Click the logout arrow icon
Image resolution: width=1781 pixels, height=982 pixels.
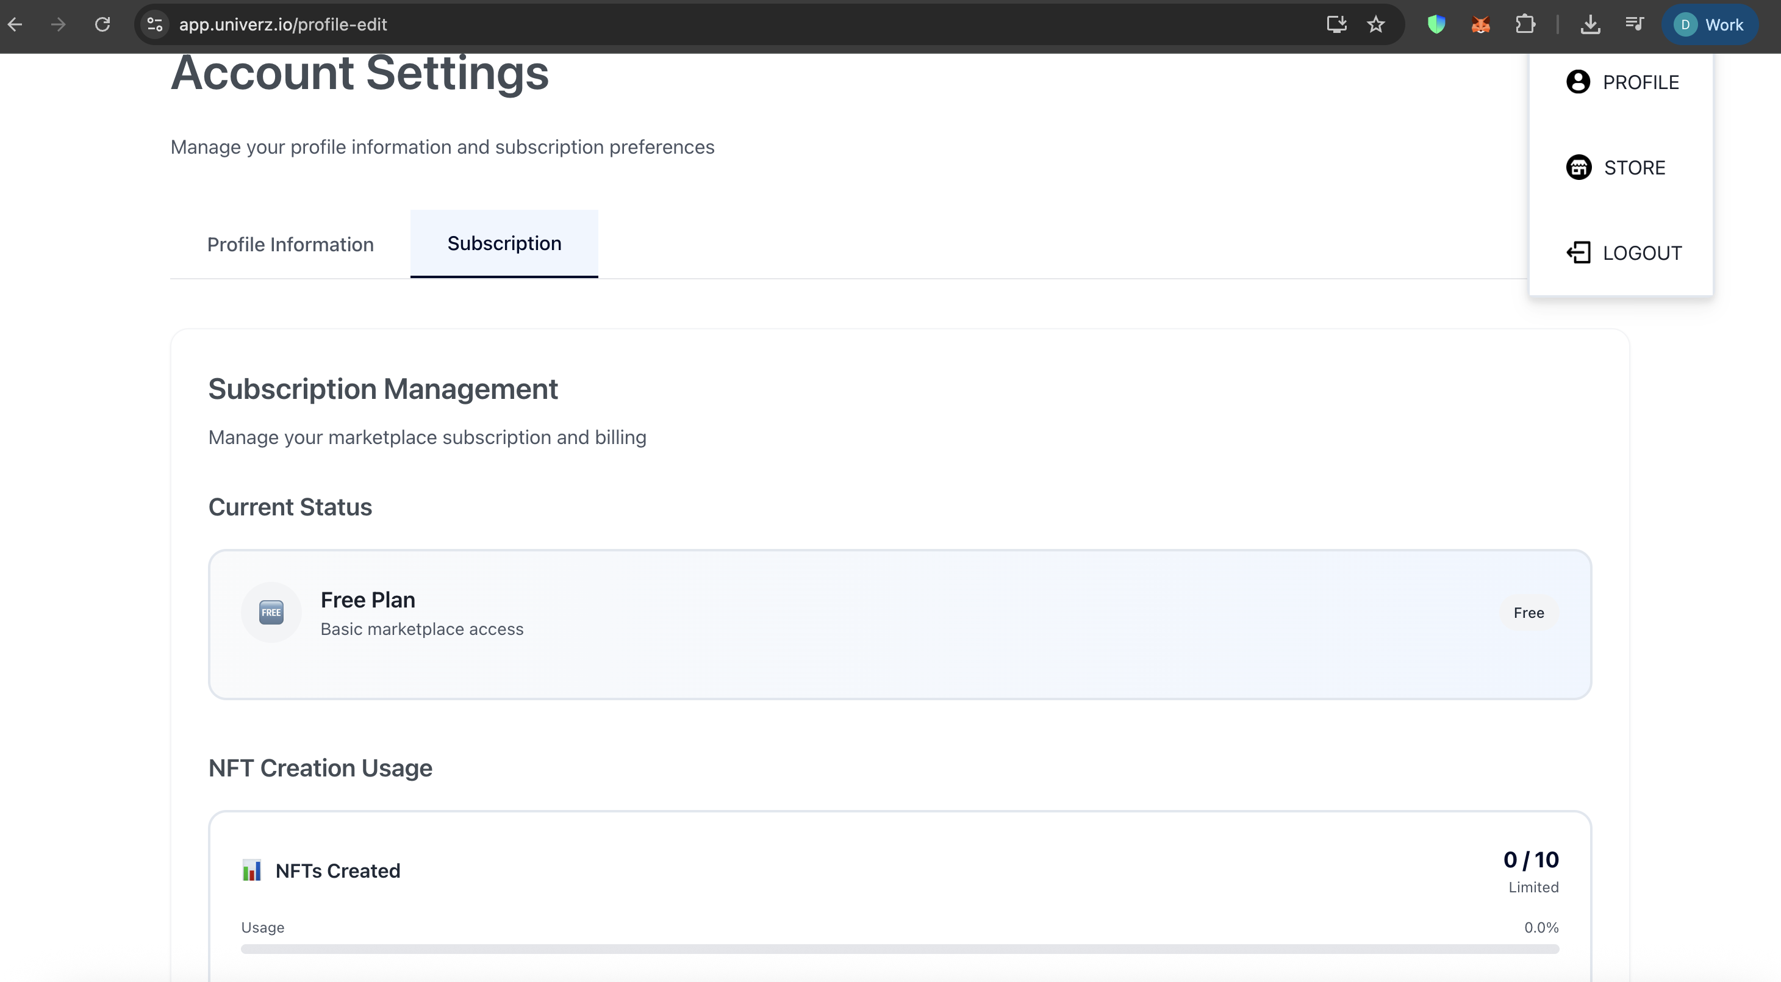(x=1579, y=253)
